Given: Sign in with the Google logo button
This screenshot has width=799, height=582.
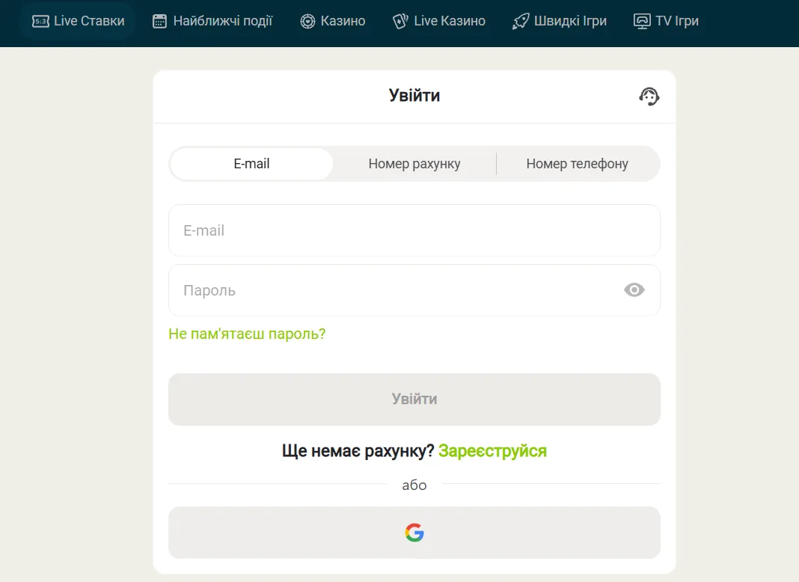Looking at the screenshot, I should click(x=414, y=533).
